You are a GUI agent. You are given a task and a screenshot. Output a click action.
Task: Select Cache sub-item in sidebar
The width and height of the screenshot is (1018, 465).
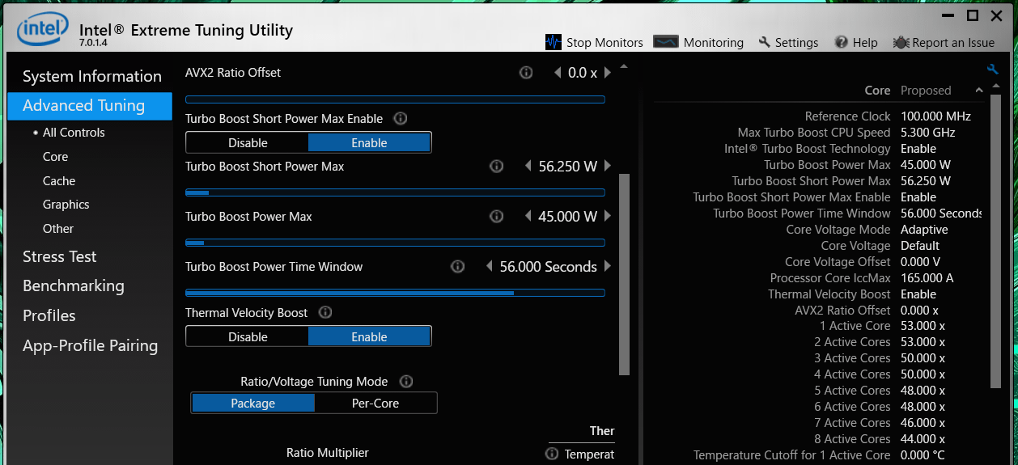(x=59, y=181)
